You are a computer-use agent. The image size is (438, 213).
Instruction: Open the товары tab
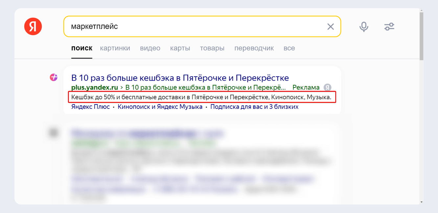coord(212,48)
